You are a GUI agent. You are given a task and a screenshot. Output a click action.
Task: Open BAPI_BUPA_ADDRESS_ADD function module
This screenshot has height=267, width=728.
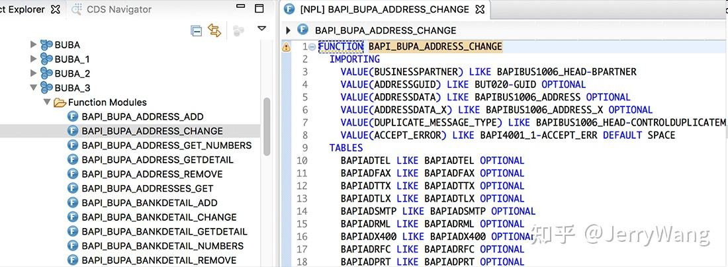point(142,117)
